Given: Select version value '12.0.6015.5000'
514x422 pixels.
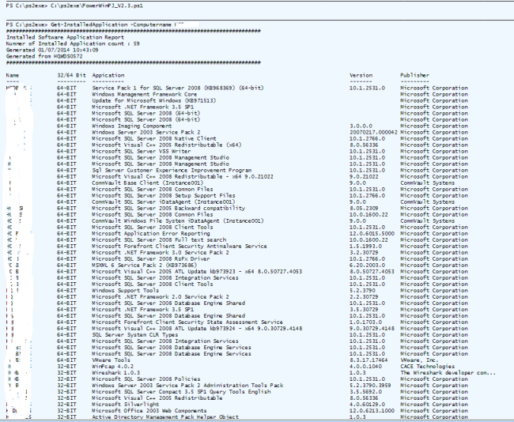Looking at the screenshot, I should [372, 234].
